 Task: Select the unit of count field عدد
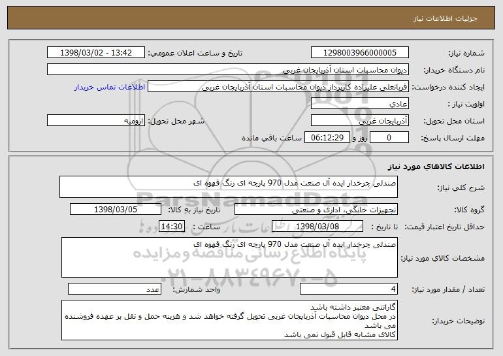click(114, 289)
